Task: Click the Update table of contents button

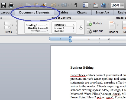Action: point(95,23)
